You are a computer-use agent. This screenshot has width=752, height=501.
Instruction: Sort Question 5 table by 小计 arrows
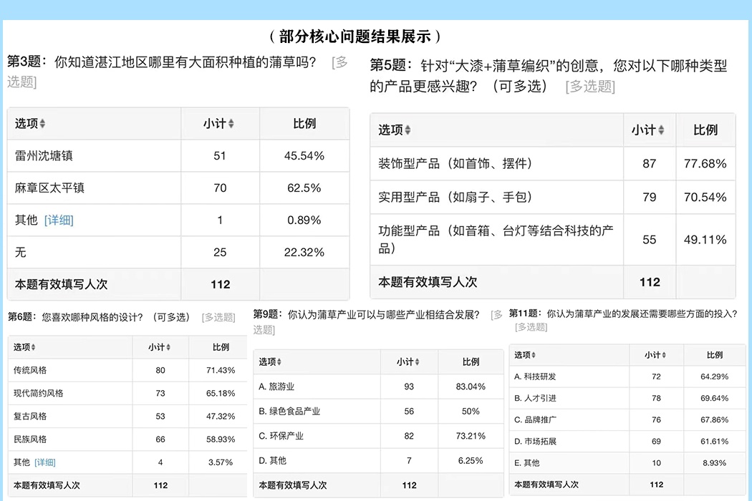661,130
